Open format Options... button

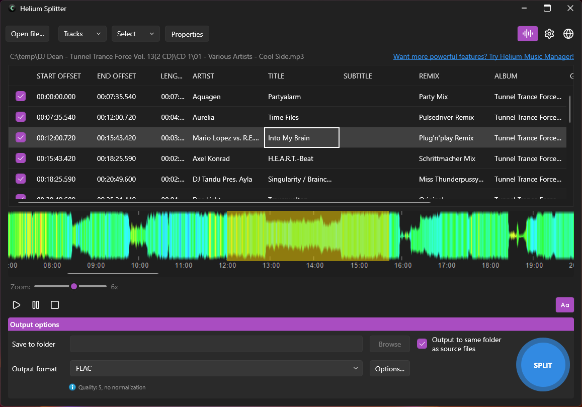pos(390,369)
